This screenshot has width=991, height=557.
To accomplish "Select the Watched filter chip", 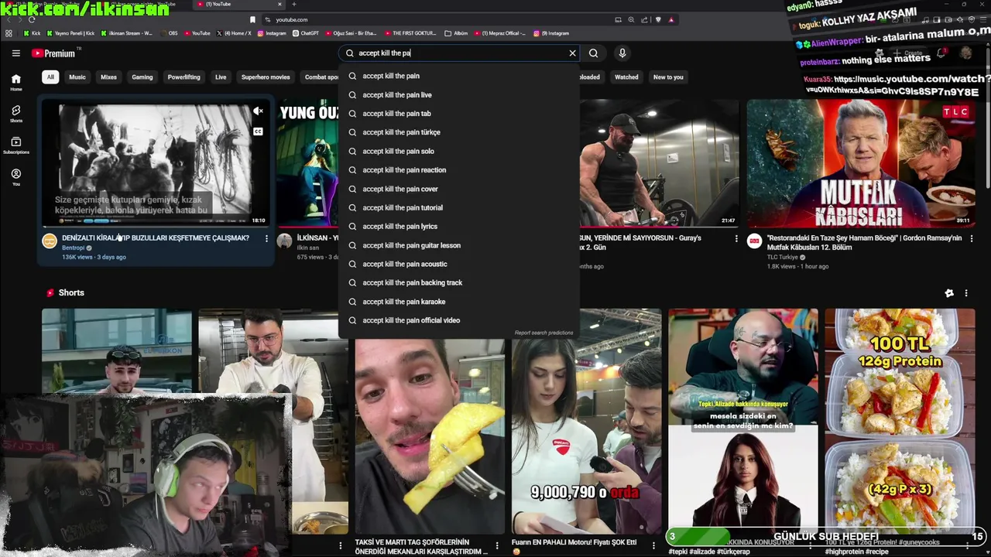I will [626, 77].
